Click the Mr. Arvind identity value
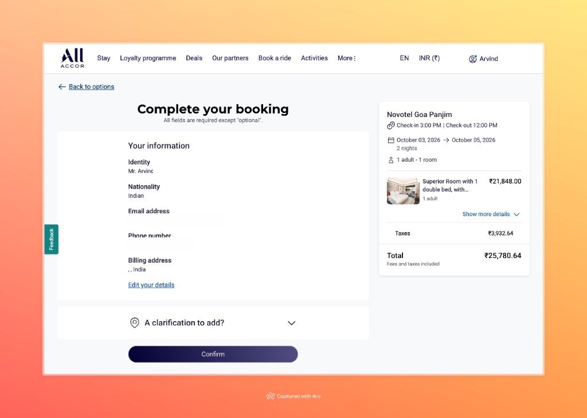 click(x=141, y=171)
